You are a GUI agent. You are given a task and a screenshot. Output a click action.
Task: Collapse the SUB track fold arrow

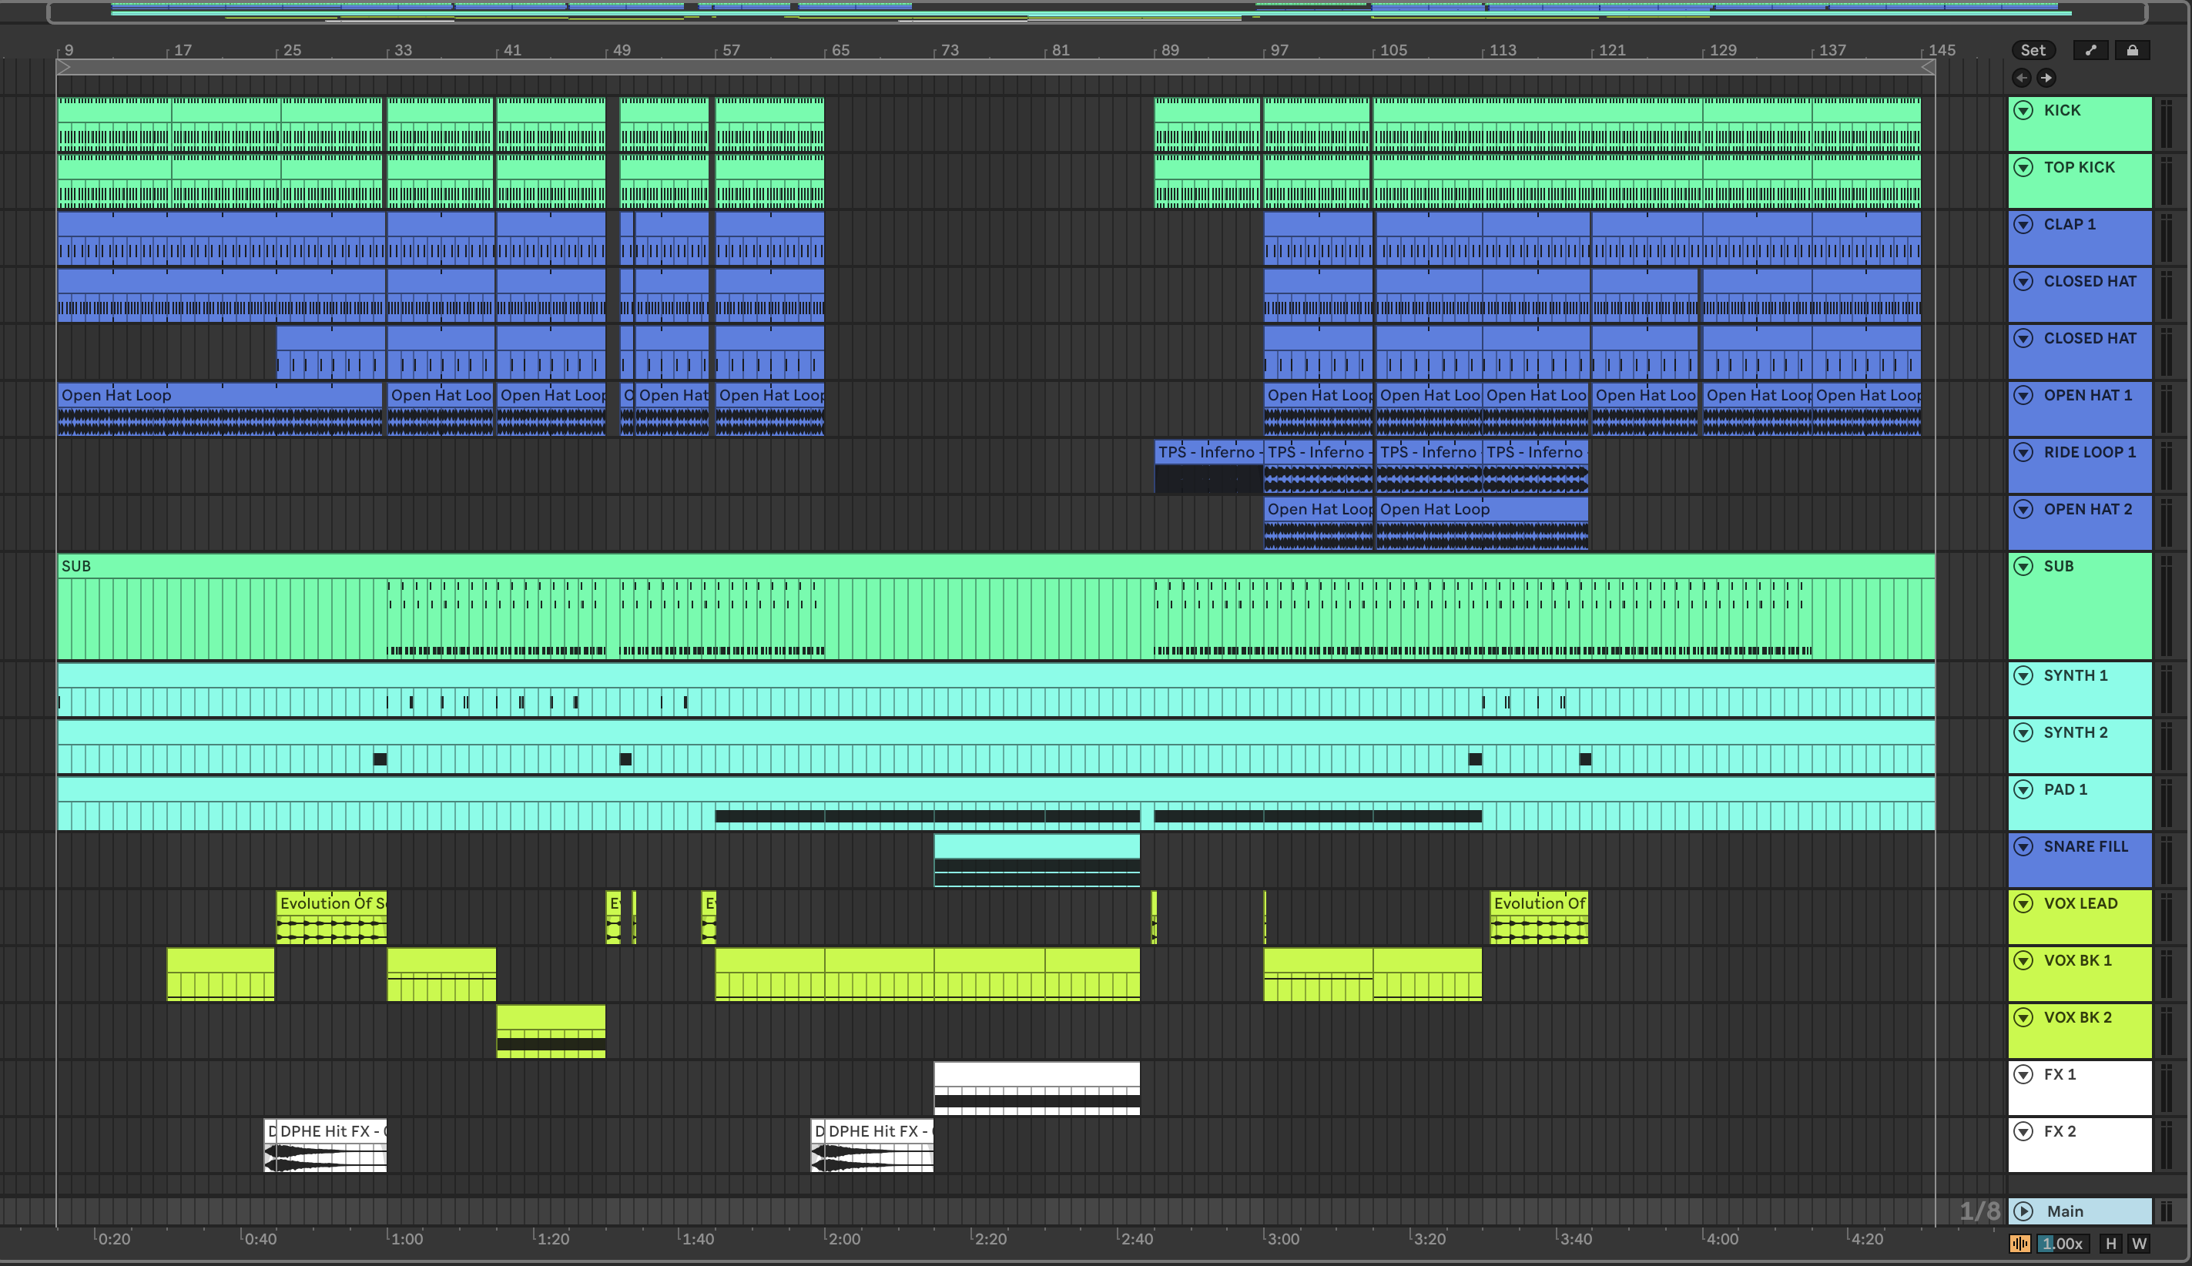[2023, 566]
